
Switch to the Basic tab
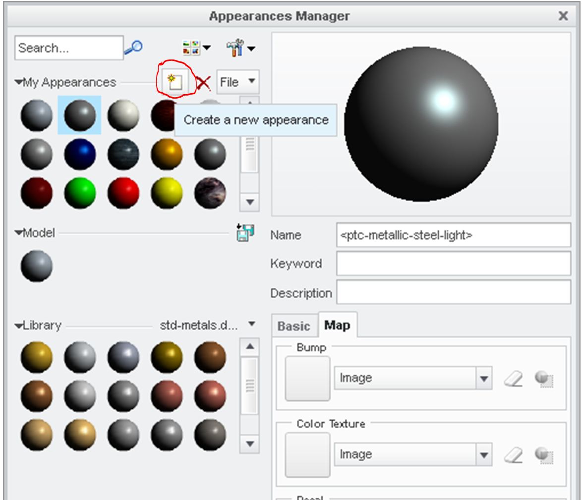[x=294, y=326]
